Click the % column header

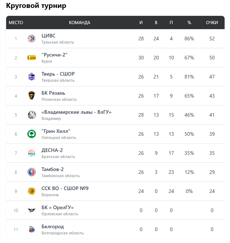189,23
